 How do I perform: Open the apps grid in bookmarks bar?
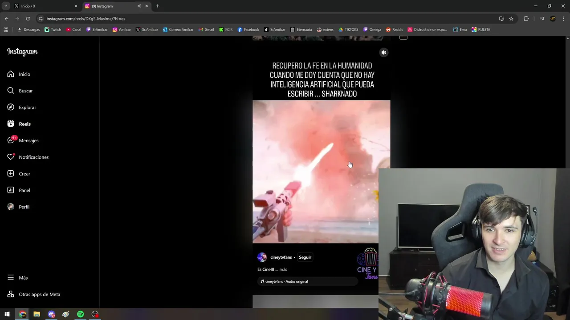(6, 30)
